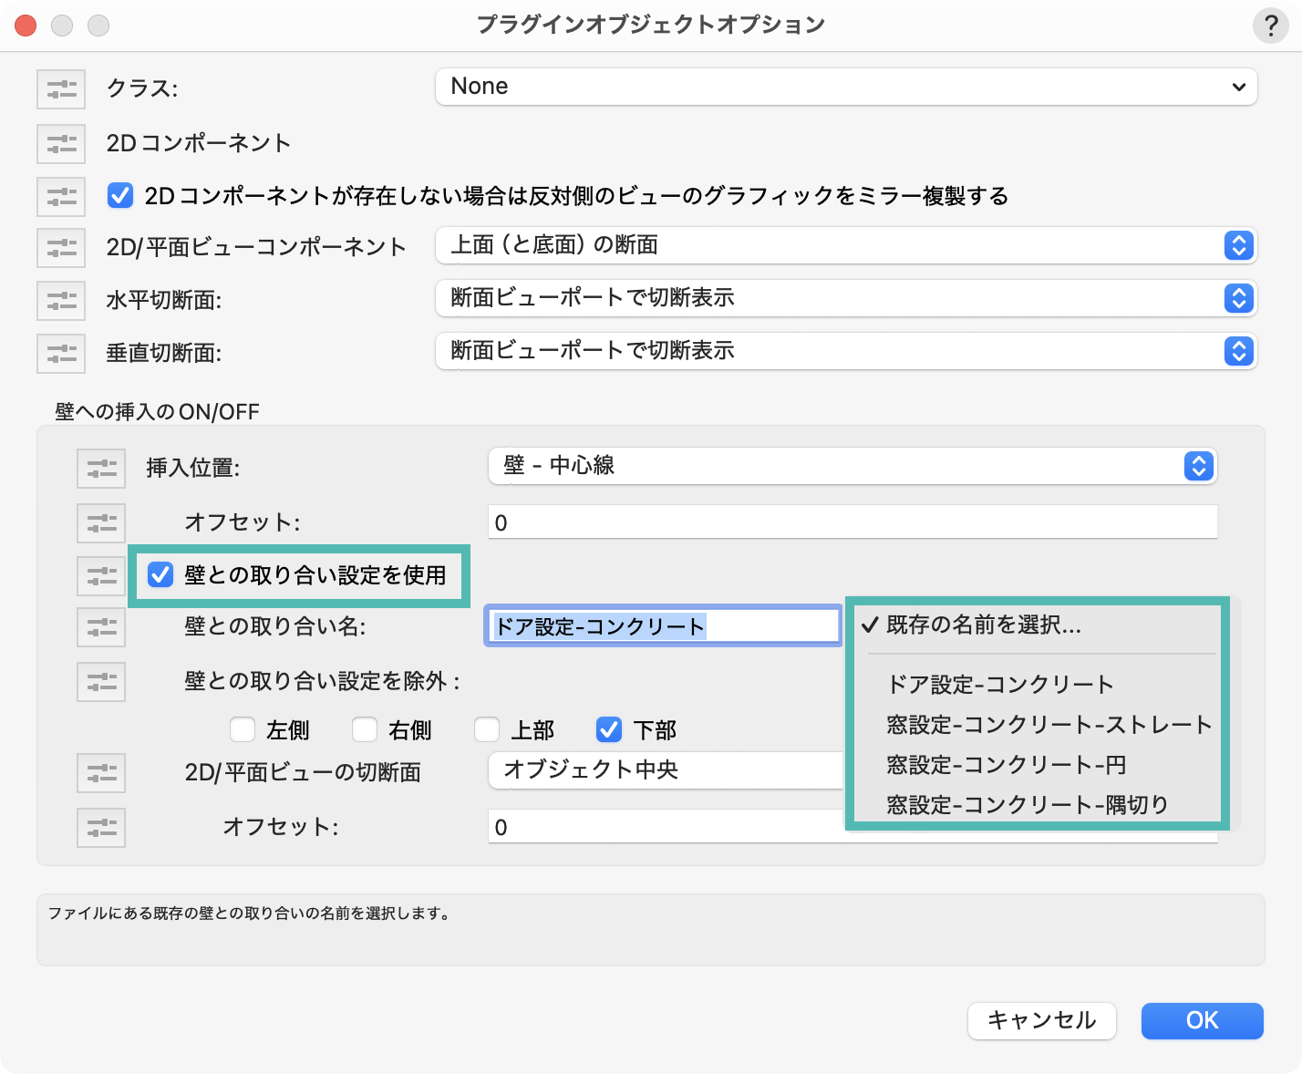
Task: Close the dialog with the red button
Action: point(26,26)
